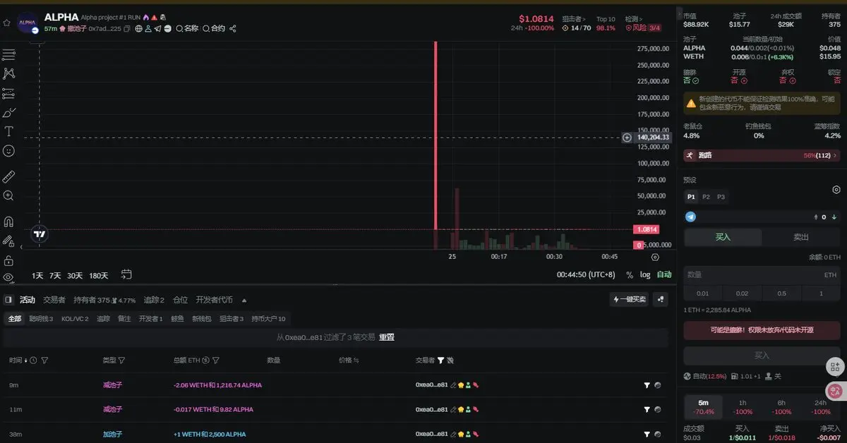Open 风险 3/4 risk badge
The height and width of the screenshot is (443, 847).
[644, 28]
